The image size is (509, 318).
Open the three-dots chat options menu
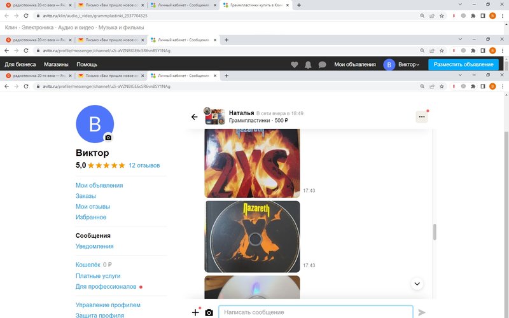point(422,117)
